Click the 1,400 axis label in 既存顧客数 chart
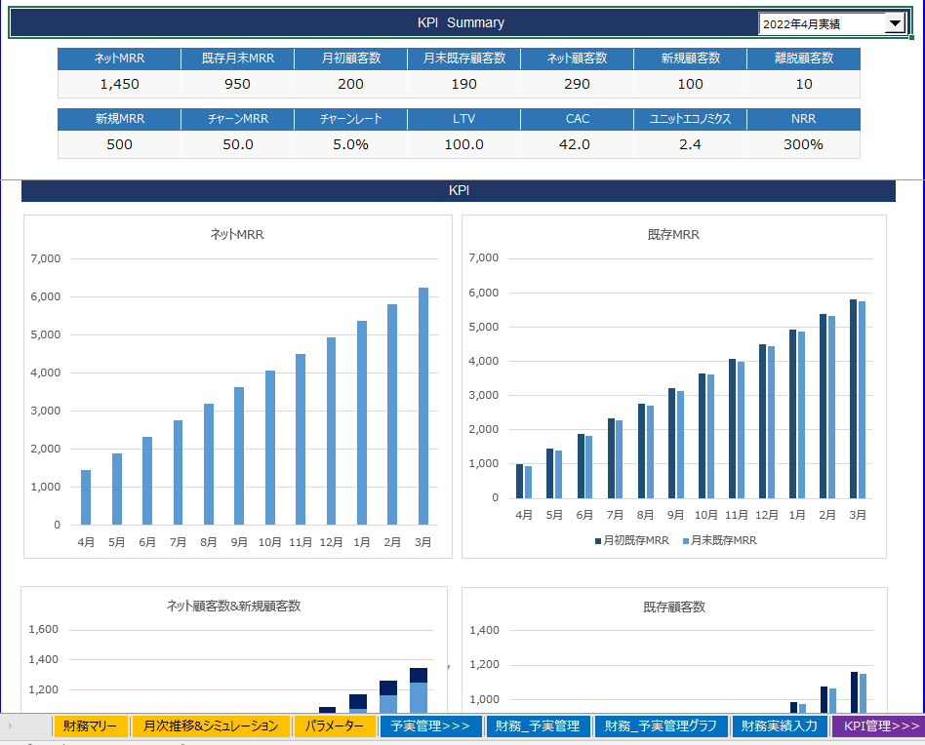Viewport: 925px width, 745px height. [x=484, y=630]
